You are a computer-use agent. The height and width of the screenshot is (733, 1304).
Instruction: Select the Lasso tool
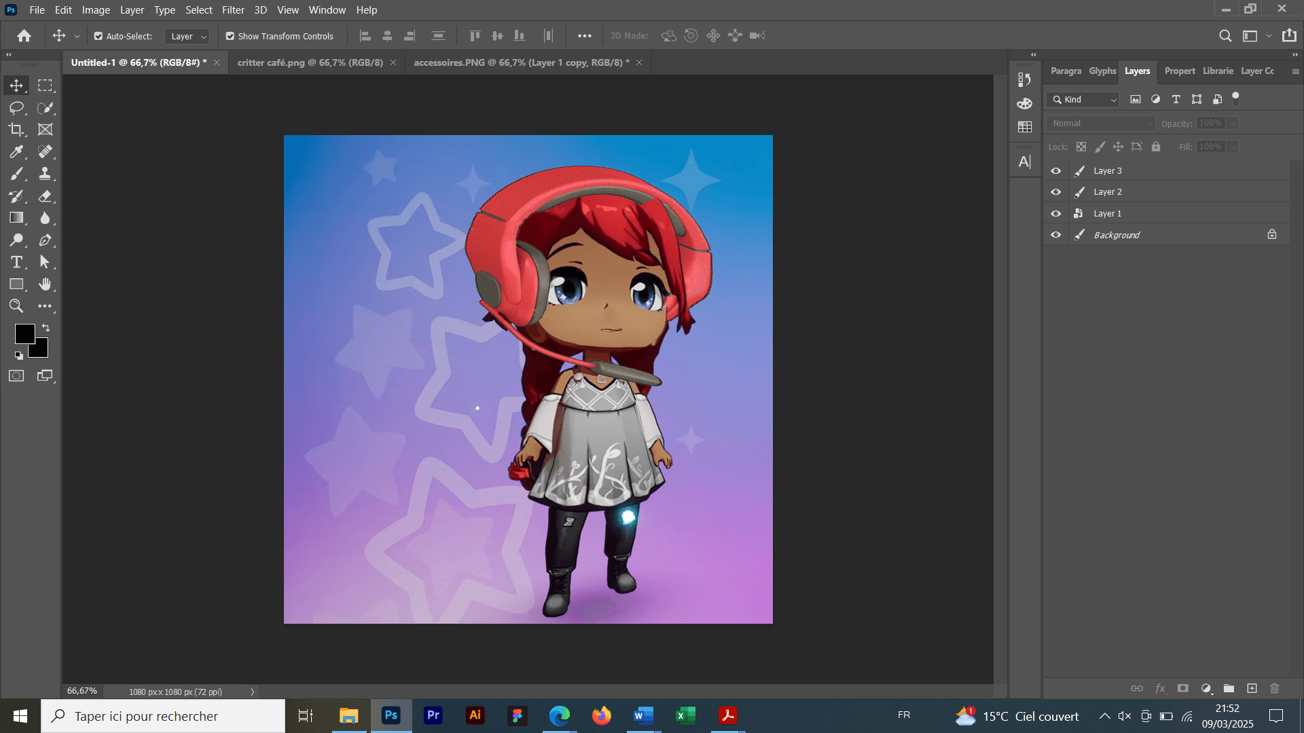[16, 108]
